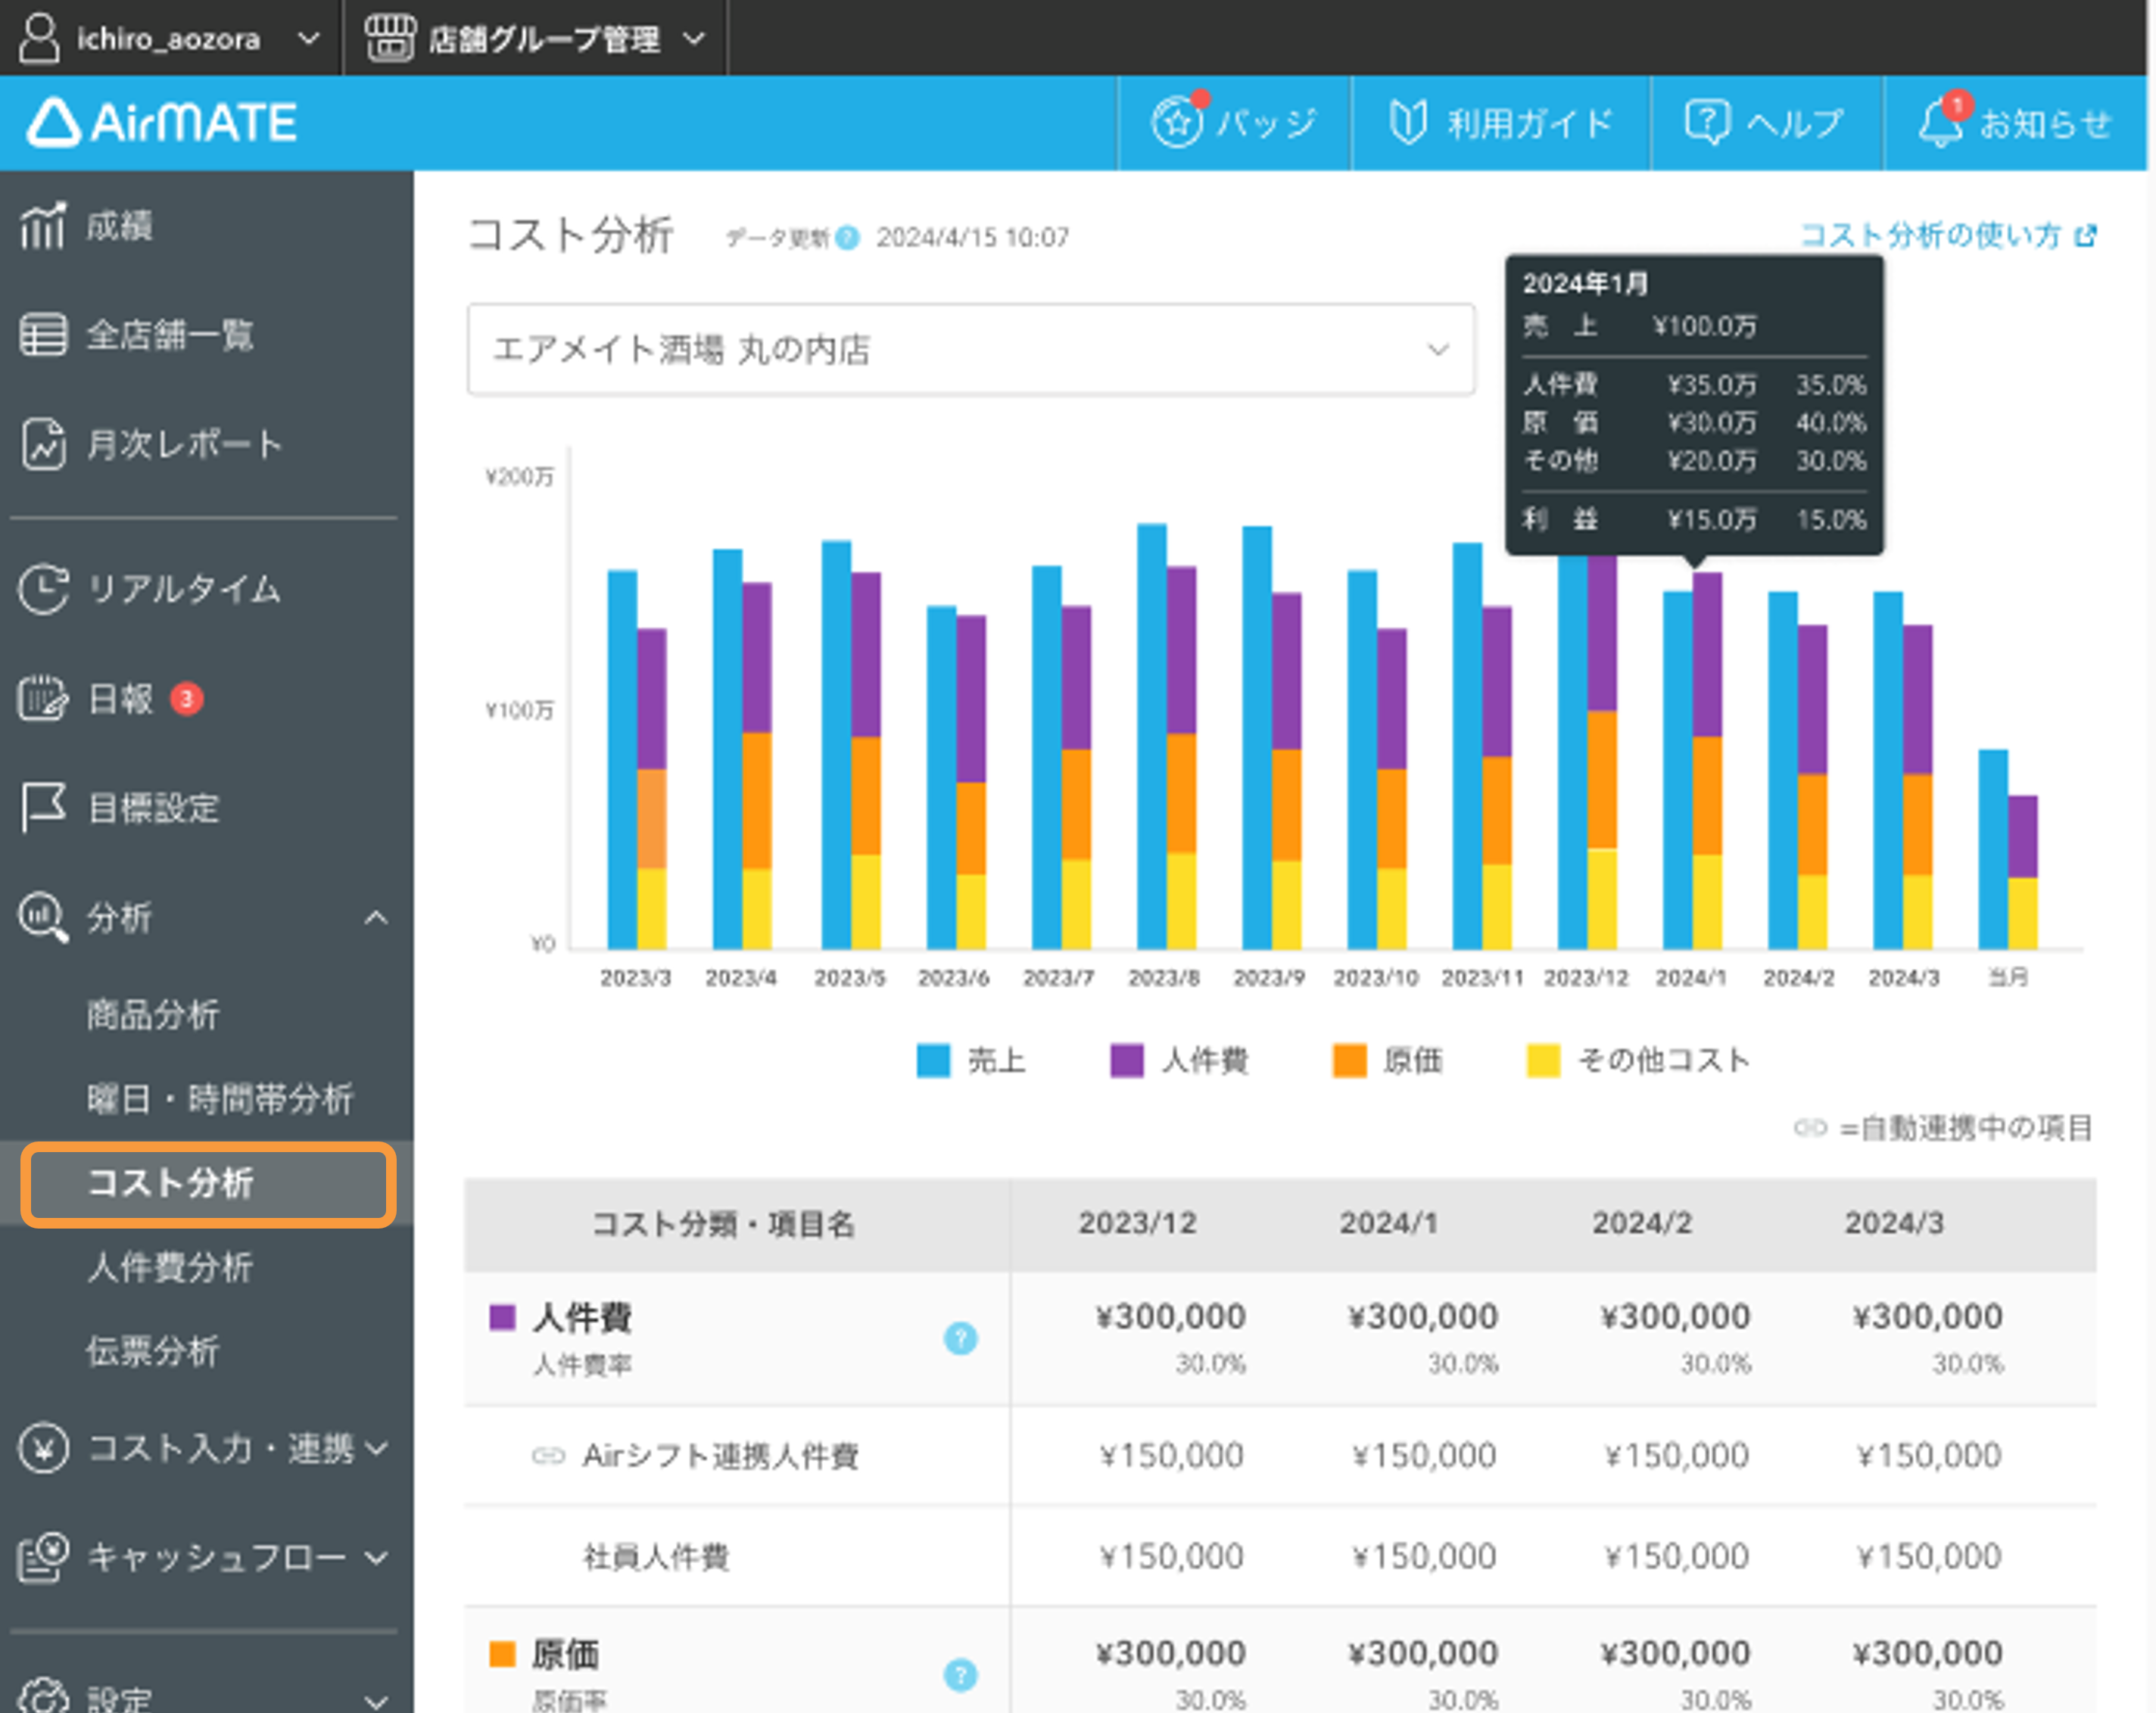Viewport: 2156px width, 1713px height.
Task: Click the ヘルプ label in header
Action: [x=1795, y=123]
